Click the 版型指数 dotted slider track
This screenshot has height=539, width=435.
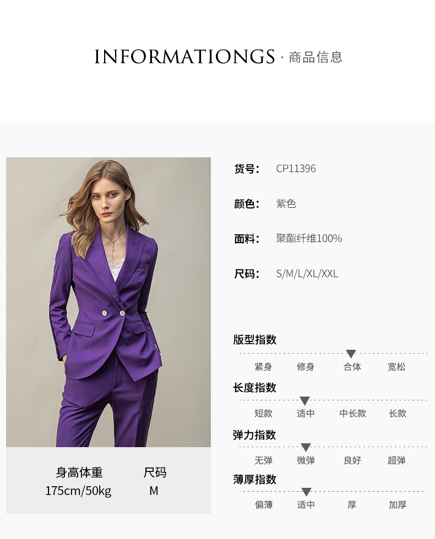334,353
